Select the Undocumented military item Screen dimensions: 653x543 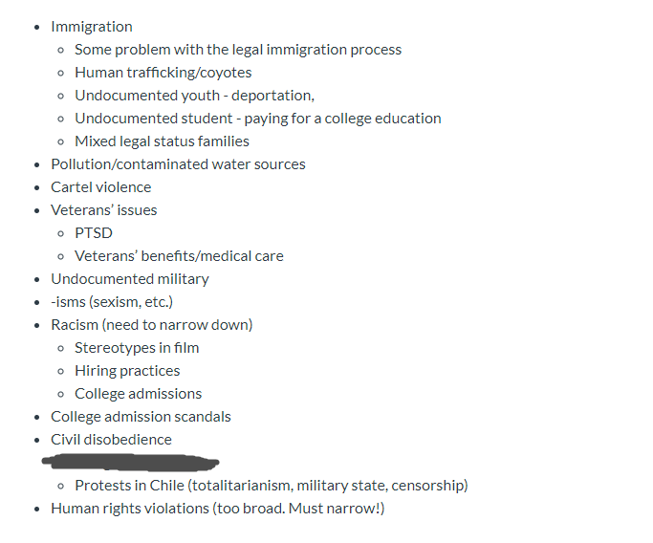130,279
